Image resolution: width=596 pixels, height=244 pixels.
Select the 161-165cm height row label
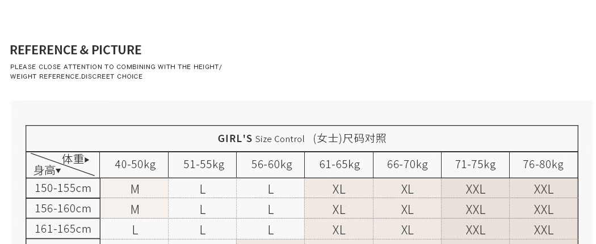(63, 229)
